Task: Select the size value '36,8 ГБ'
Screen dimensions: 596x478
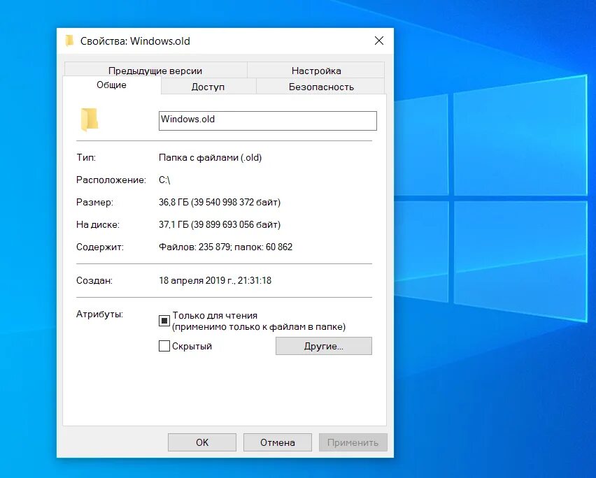Action: coord(173,202)
